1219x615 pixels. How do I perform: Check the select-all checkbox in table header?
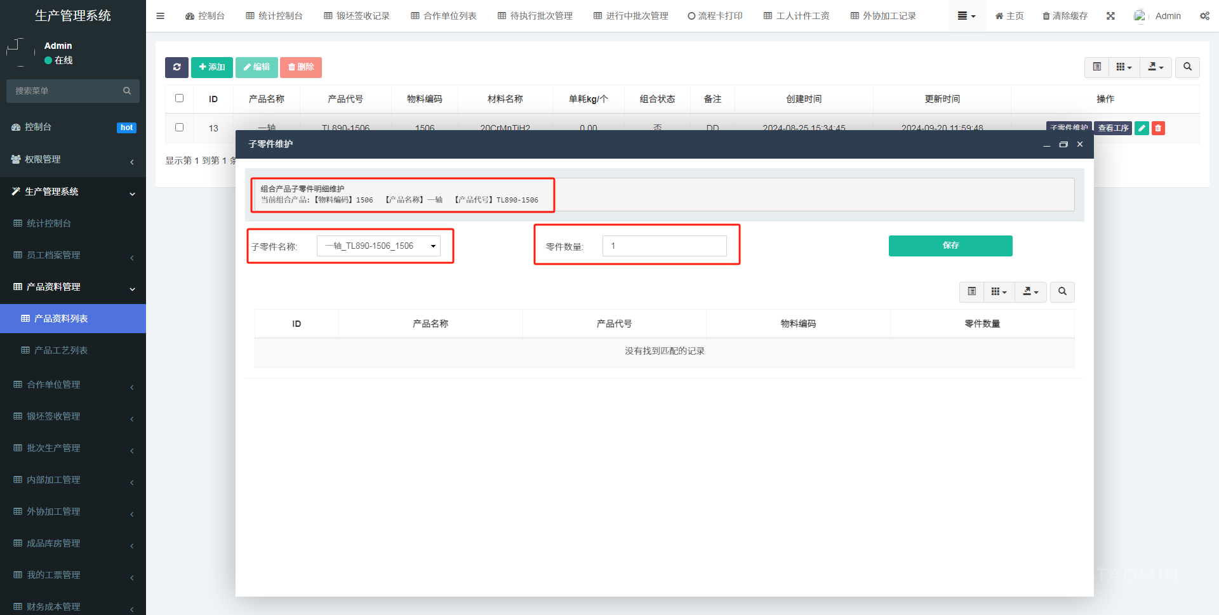coord(179,98)
